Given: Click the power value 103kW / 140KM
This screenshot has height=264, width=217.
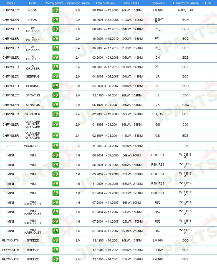Looking at the screenshot, I should 132,250.
